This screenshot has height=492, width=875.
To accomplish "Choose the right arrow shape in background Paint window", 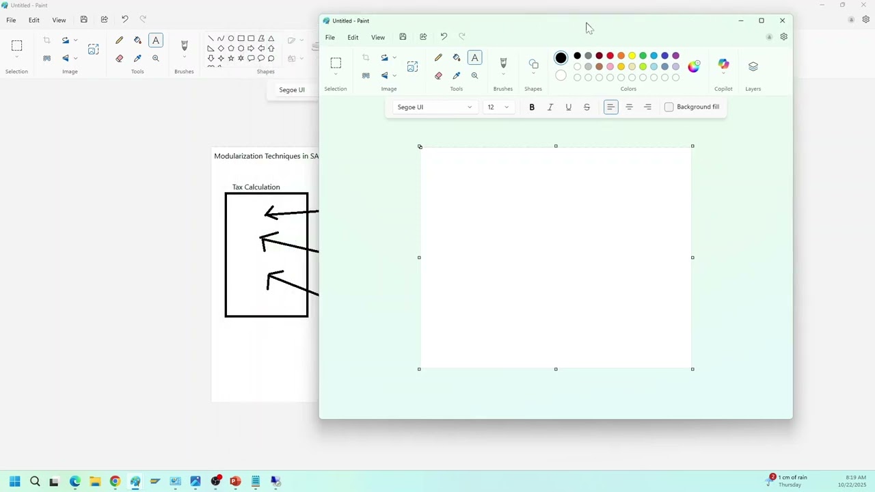I will (251, 49).
